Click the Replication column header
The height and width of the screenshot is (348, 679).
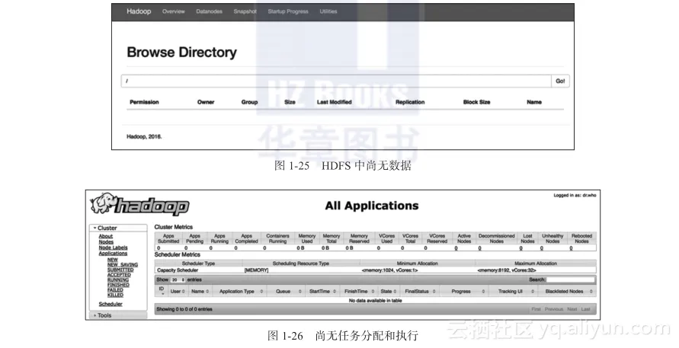410,102
